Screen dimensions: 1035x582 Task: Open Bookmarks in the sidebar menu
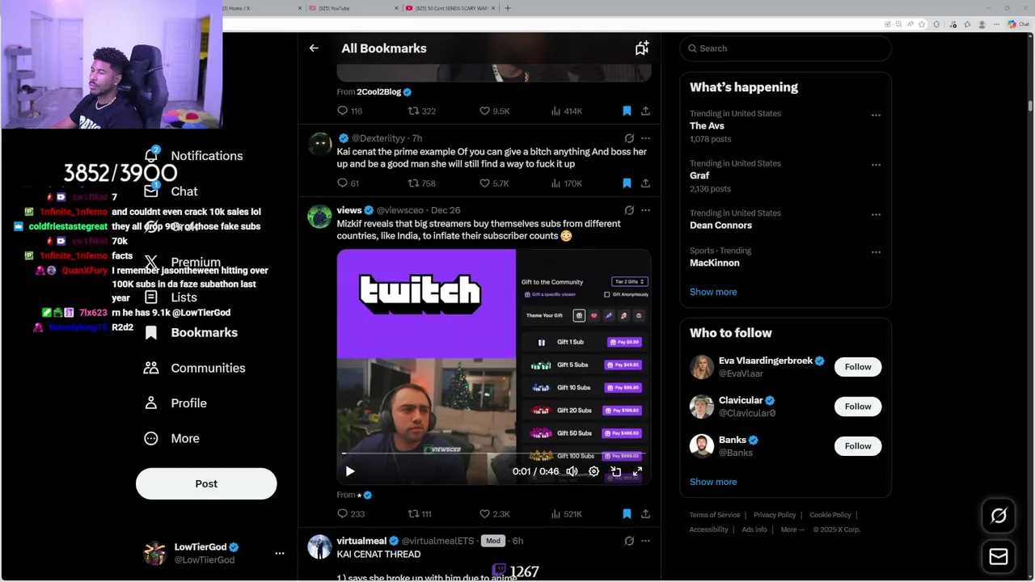(x=191, y=332)
